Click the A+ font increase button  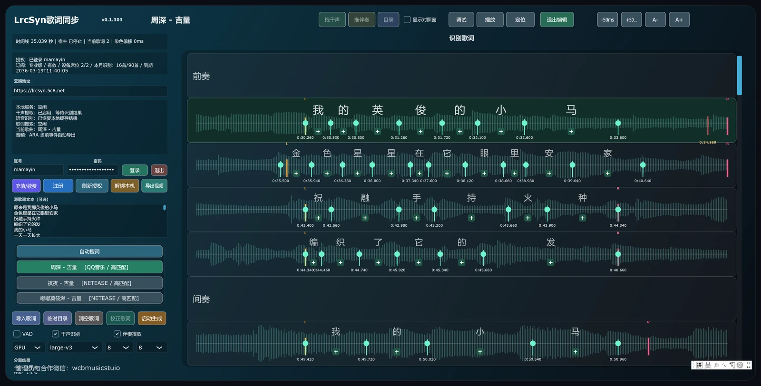click(679, 20)
